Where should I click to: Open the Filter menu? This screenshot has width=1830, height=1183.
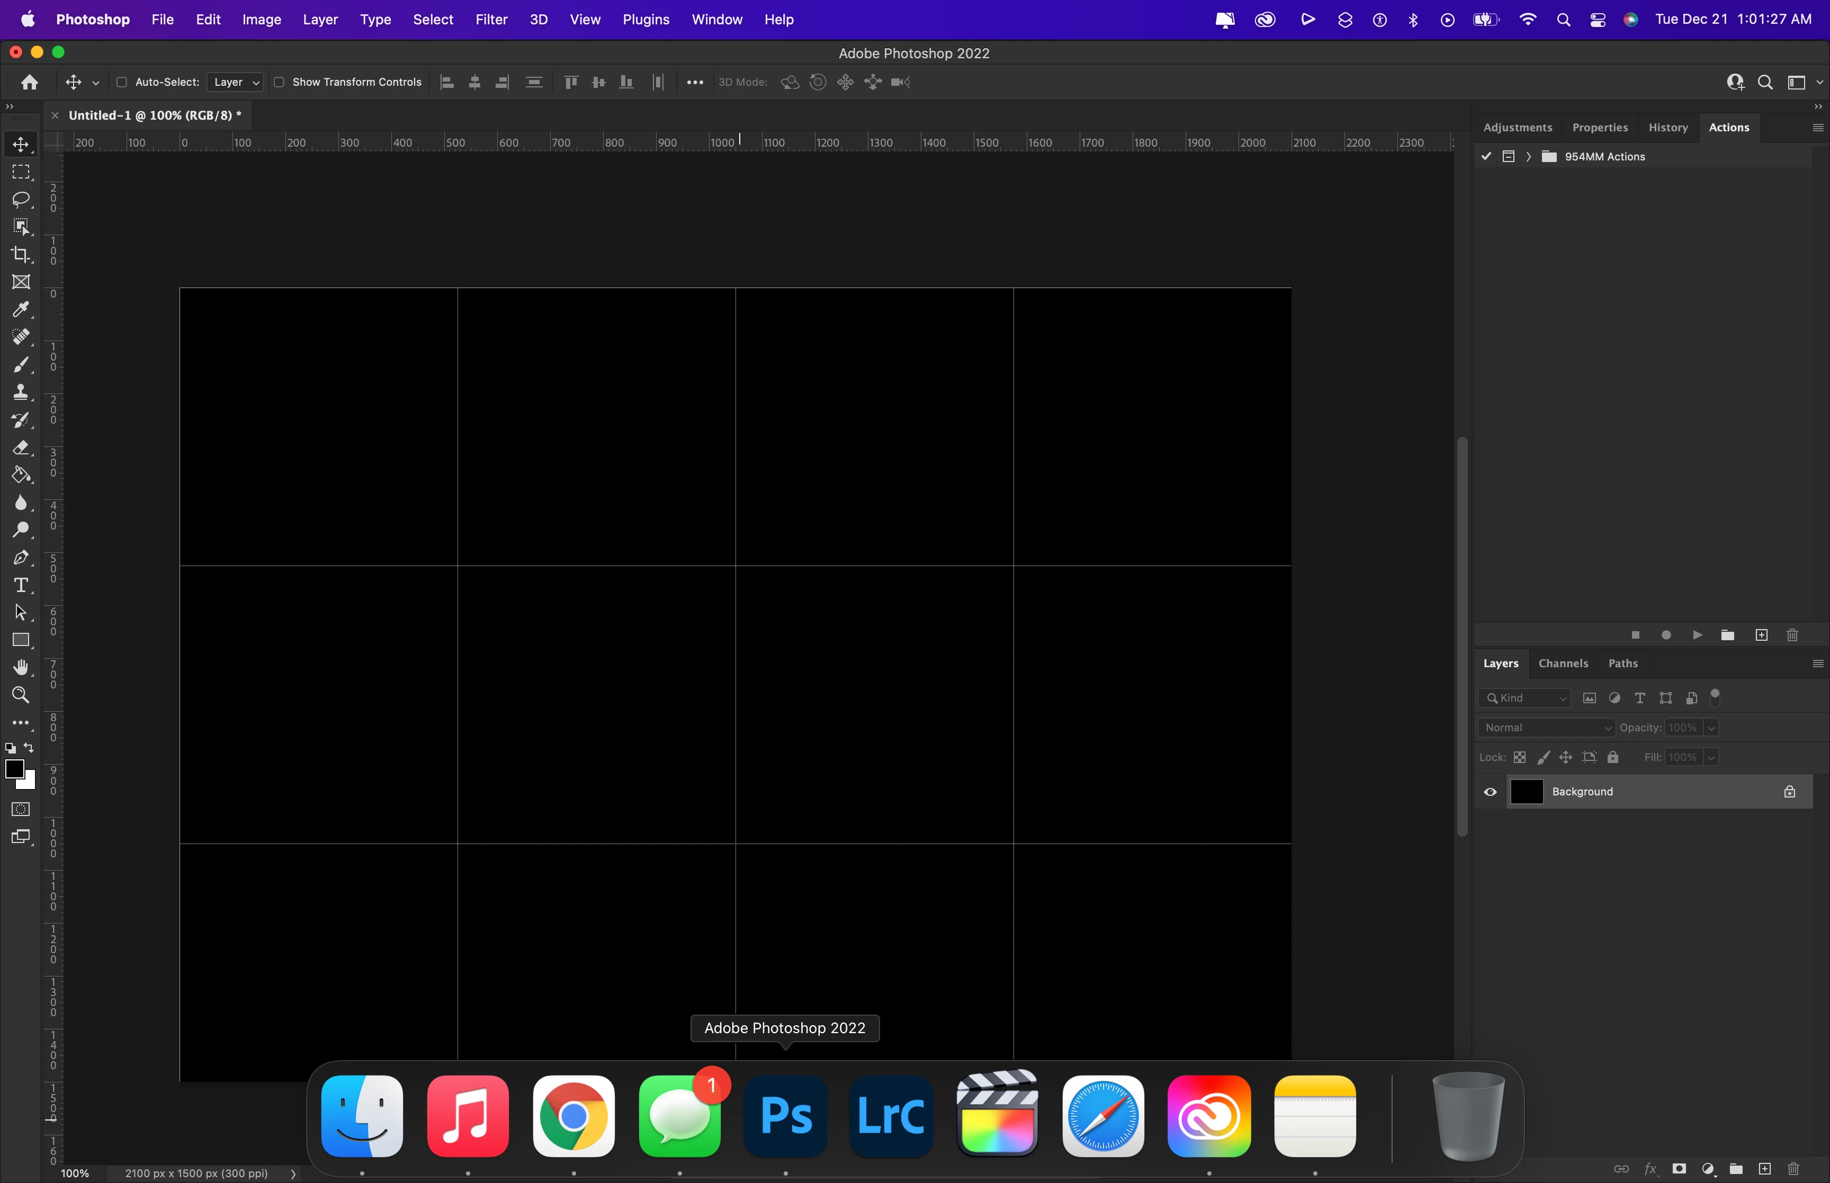(491, 19)
